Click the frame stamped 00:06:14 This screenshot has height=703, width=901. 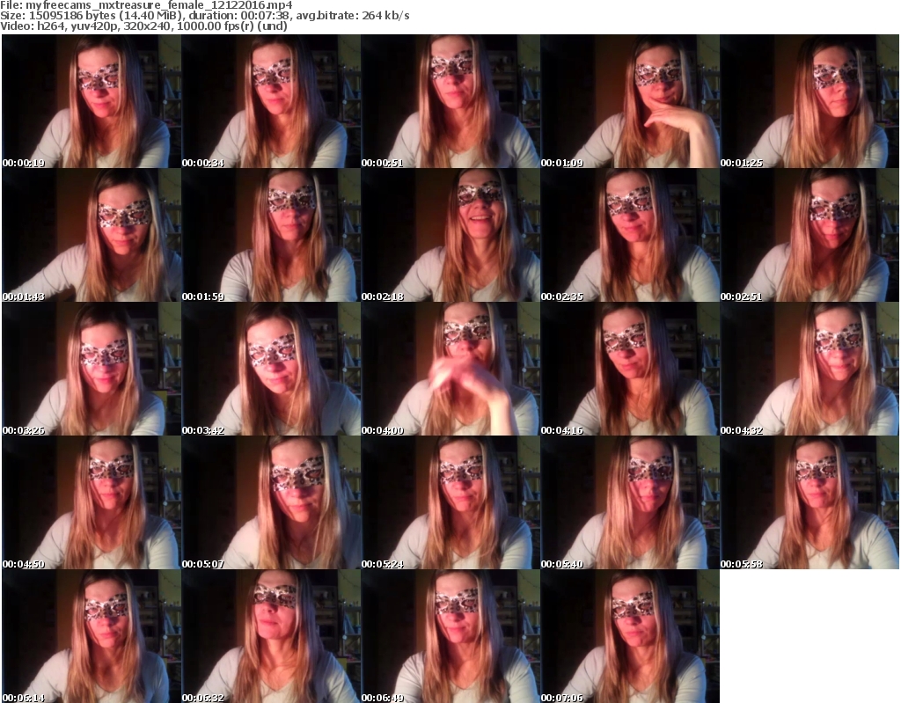(92, 636)
